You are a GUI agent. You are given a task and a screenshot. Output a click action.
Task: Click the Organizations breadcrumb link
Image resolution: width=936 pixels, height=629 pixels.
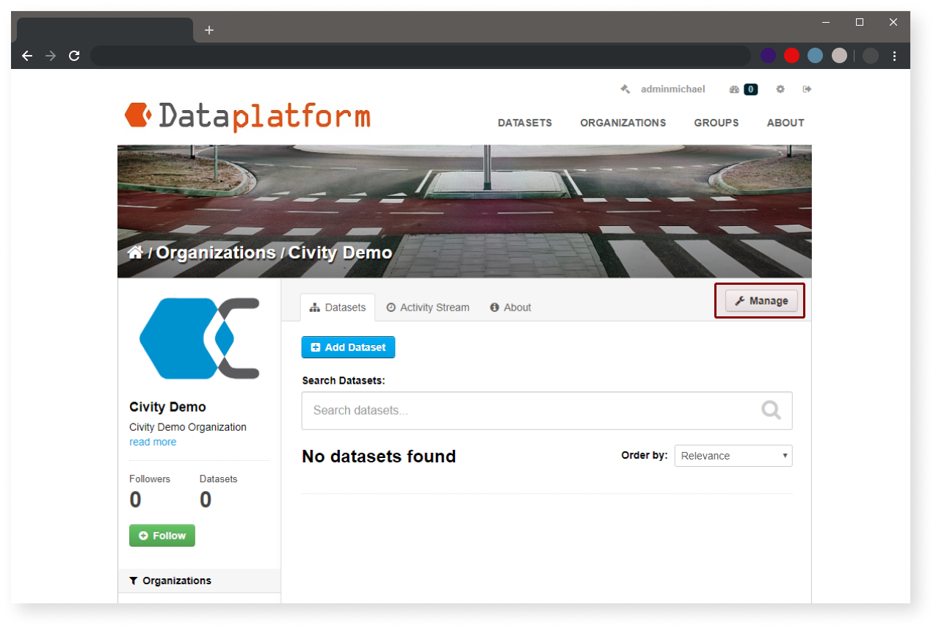(216, 252)
